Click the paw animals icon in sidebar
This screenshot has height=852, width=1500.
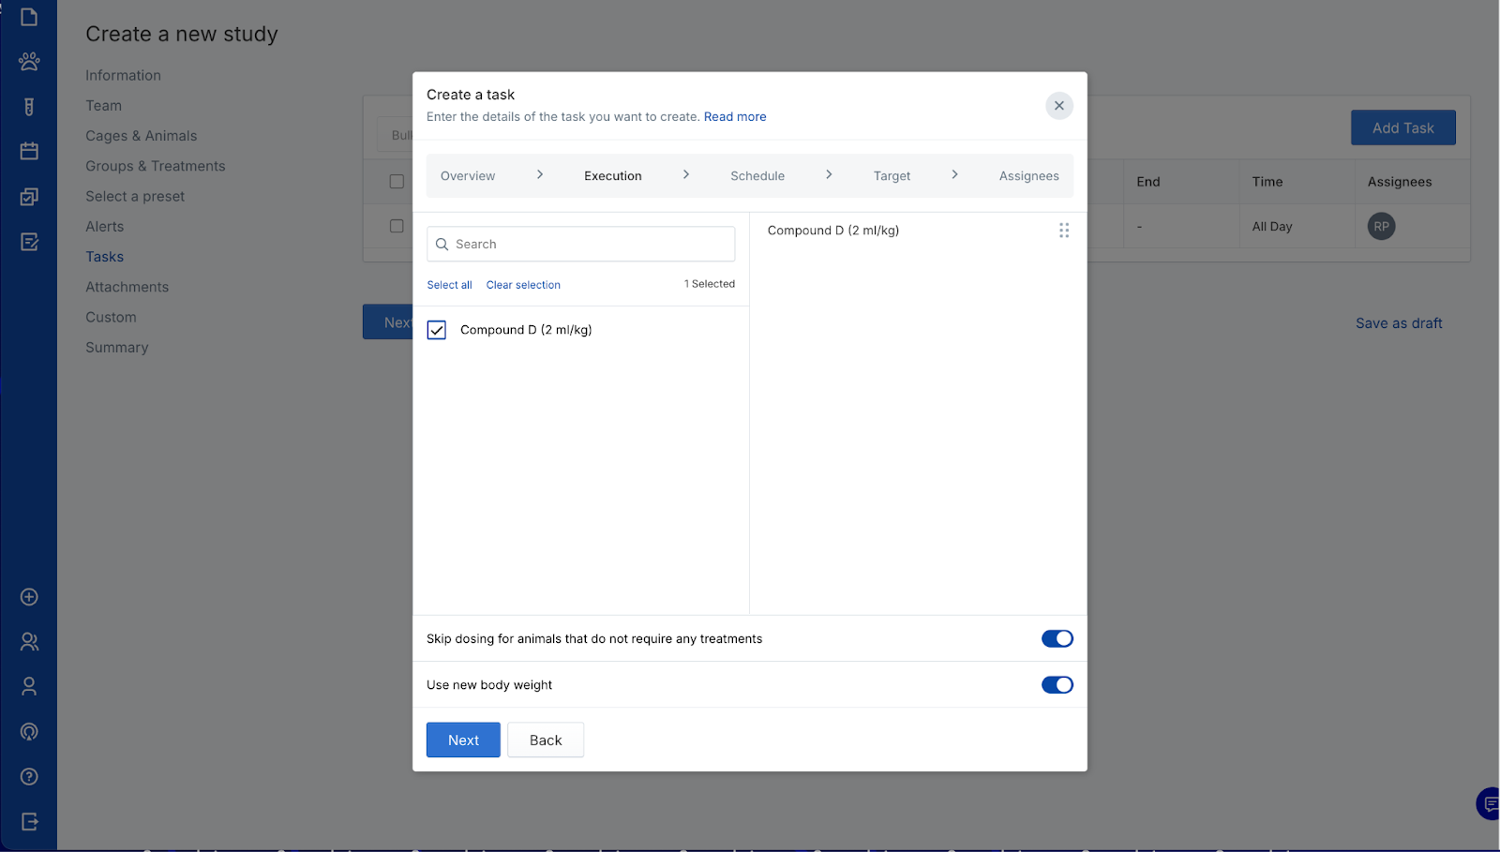pos(29,62)
